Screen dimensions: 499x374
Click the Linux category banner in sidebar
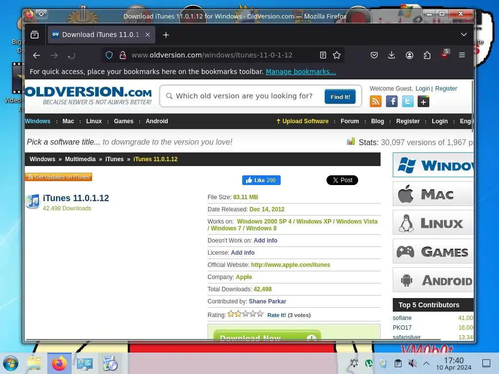(x=433, y=223)
